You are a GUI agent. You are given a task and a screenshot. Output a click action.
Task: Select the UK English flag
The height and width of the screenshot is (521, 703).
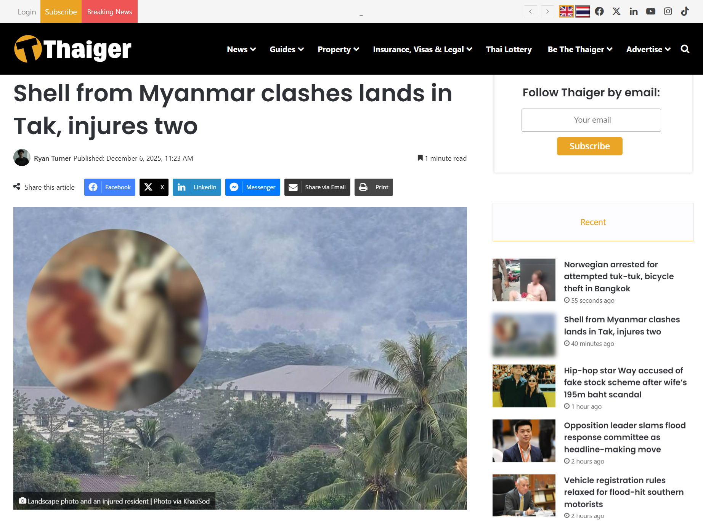(x=566, y=11)
